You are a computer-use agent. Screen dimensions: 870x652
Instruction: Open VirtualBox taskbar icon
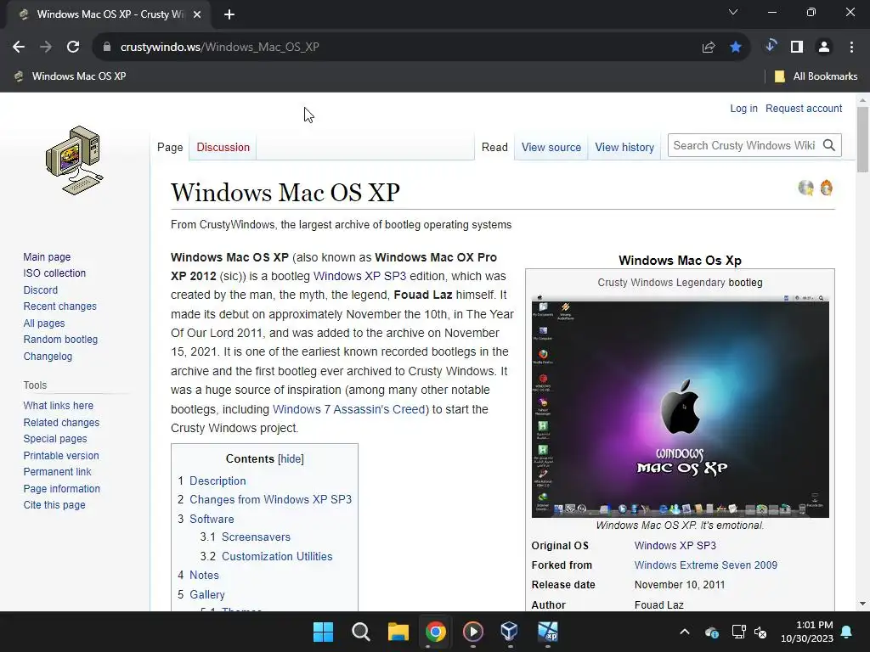click(510, 632)
